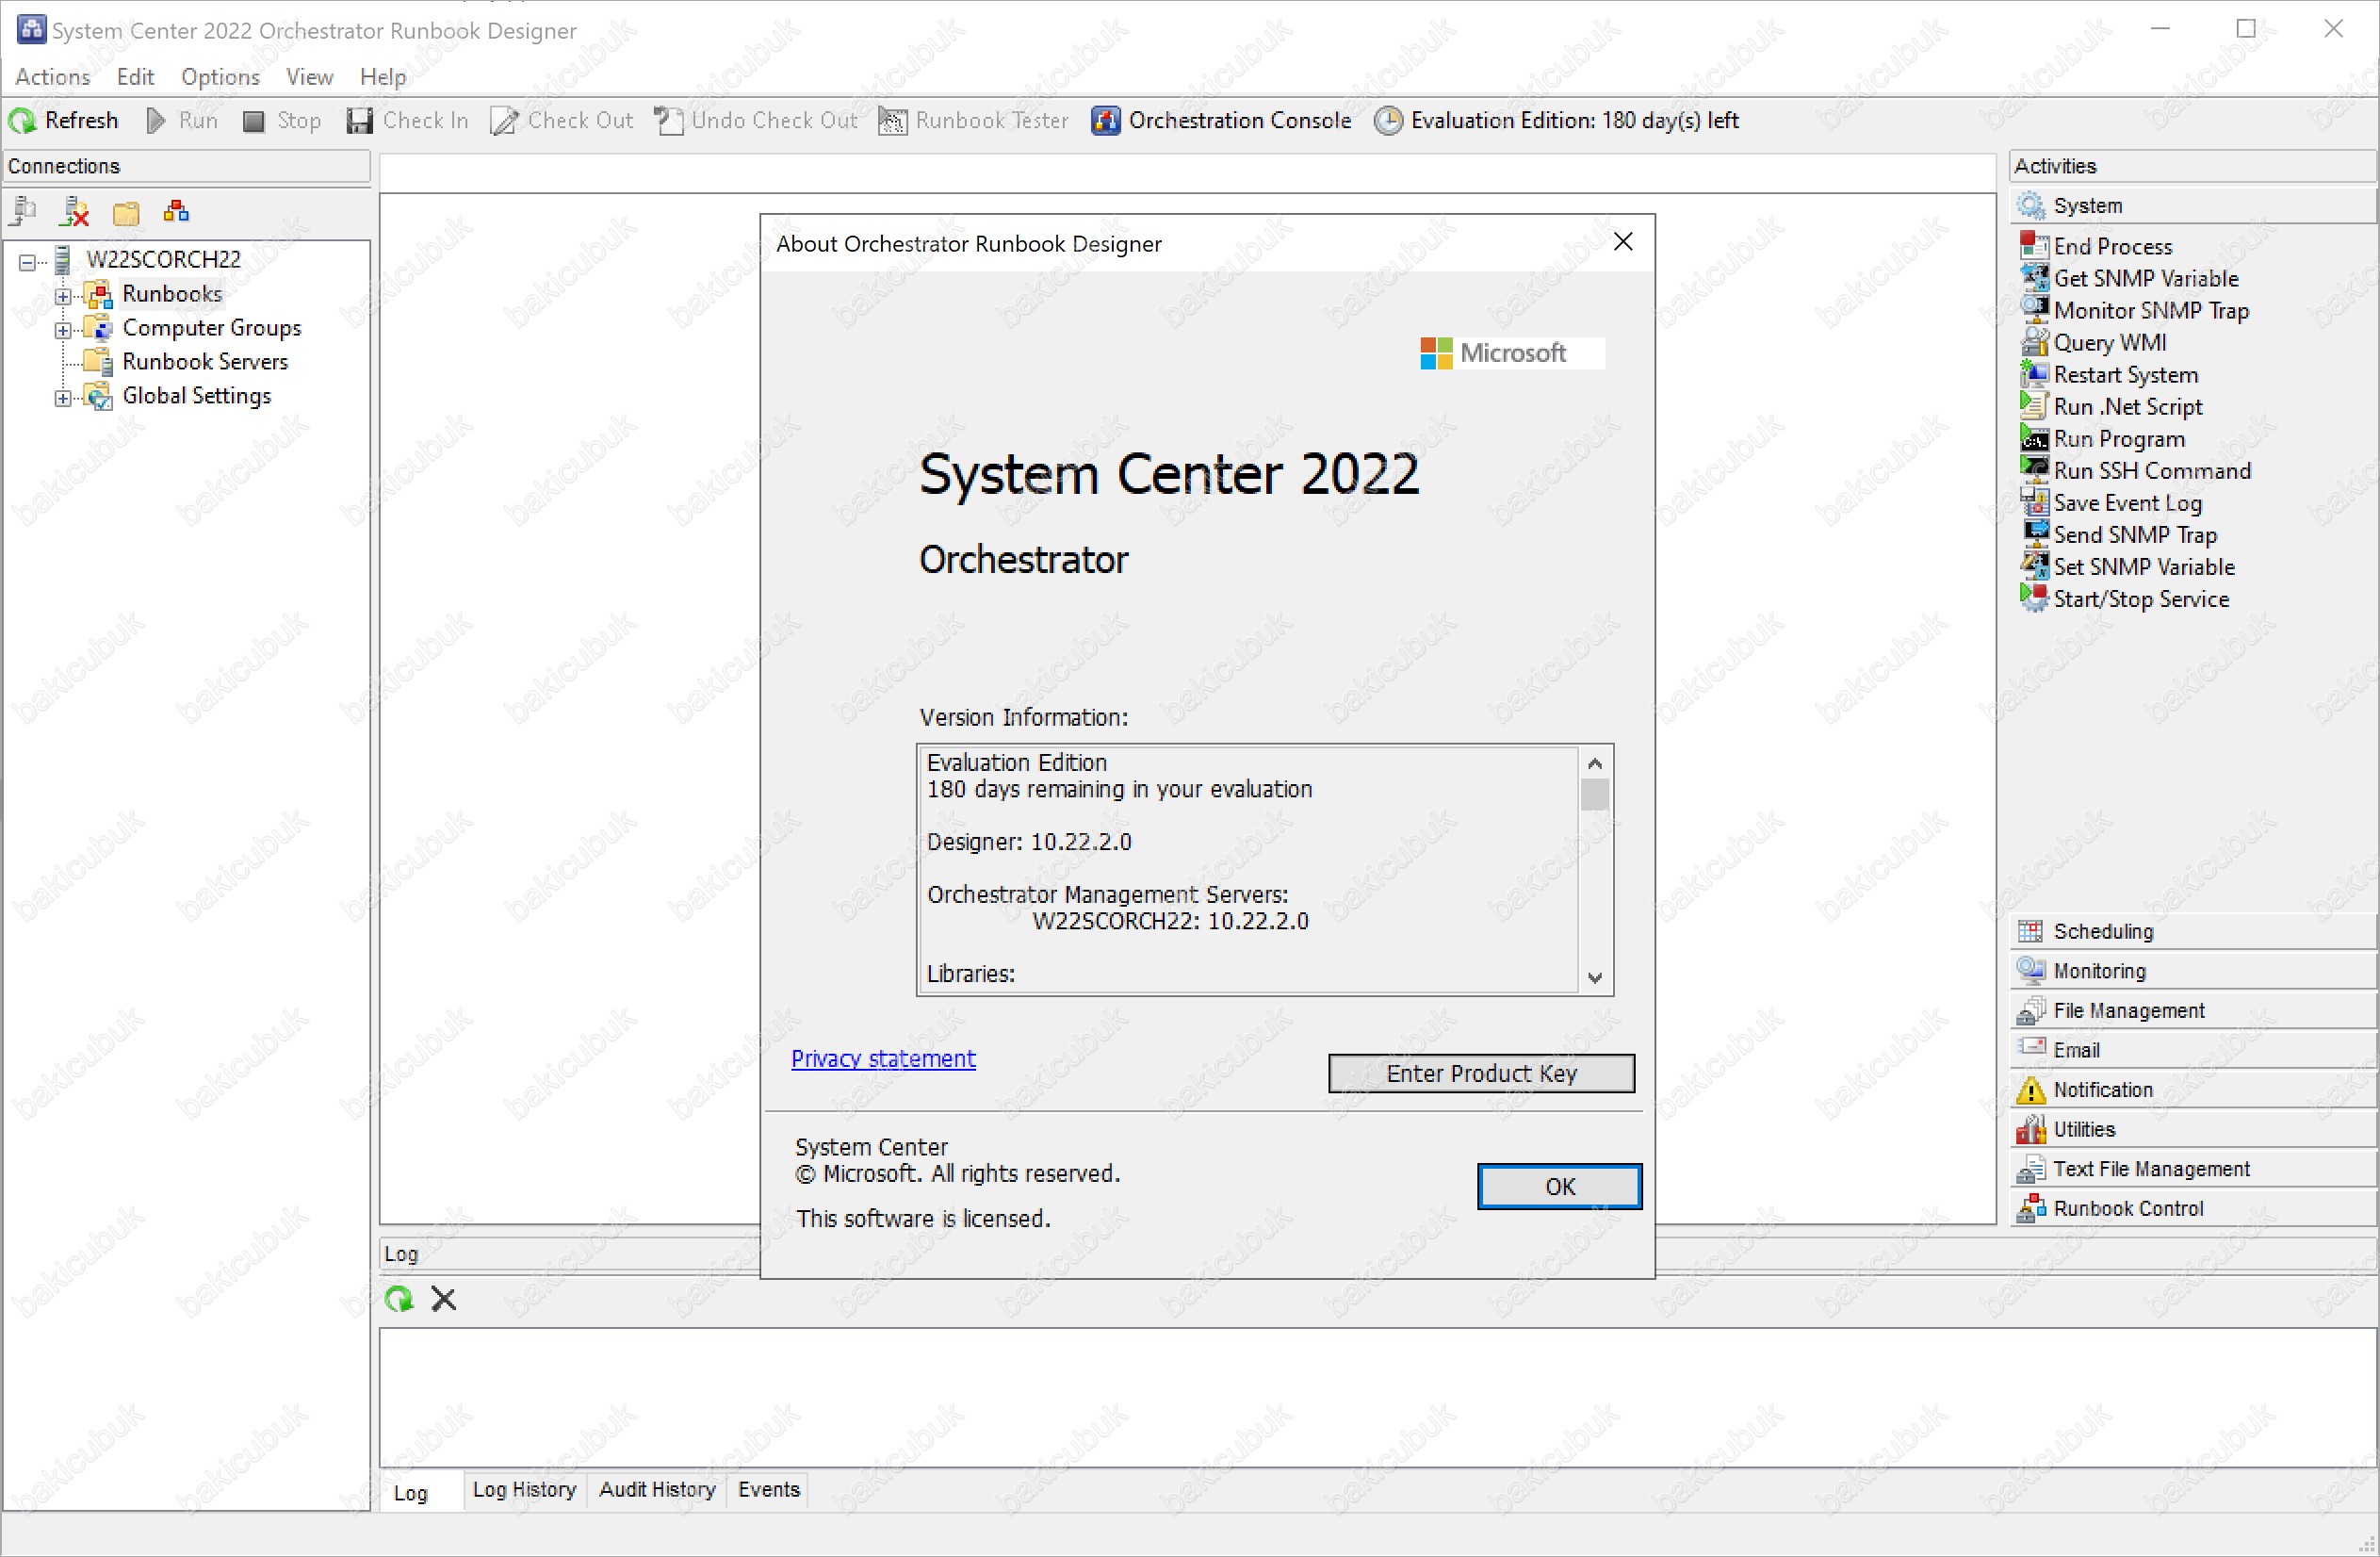Image resolution: width=2380 pixels, height=1557 pixels.
Task: Select the Monitor SNMP Trap activity
Action: (2135, 310)
